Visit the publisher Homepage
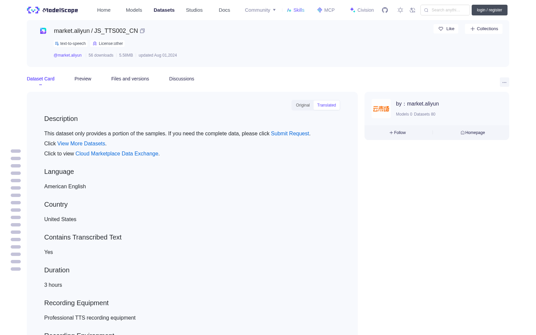 [x=473, y=133]
